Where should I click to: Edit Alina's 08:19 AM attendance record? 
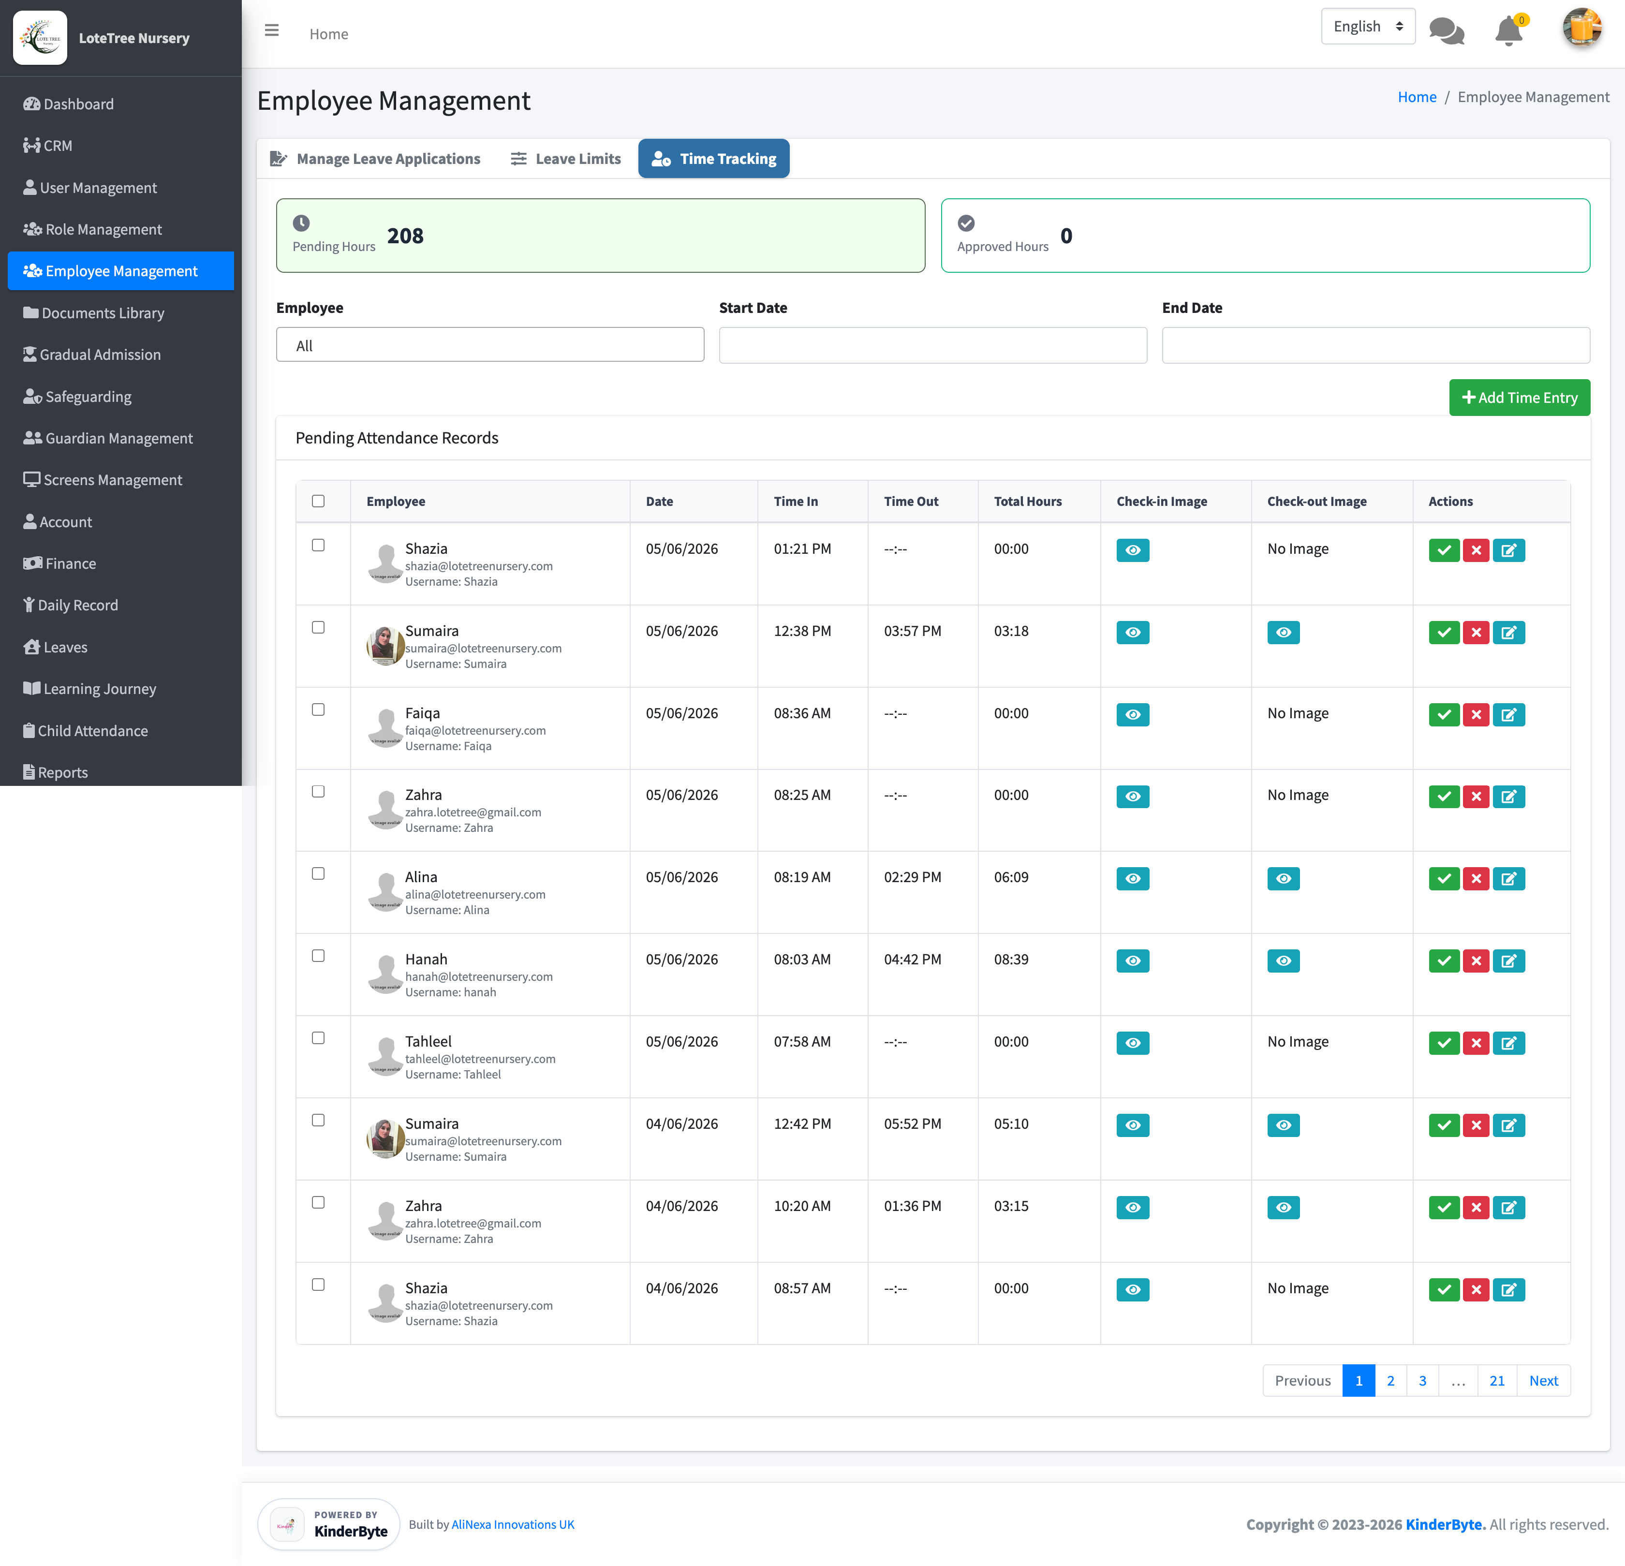pyautogui.click(x=1508, y=879)
